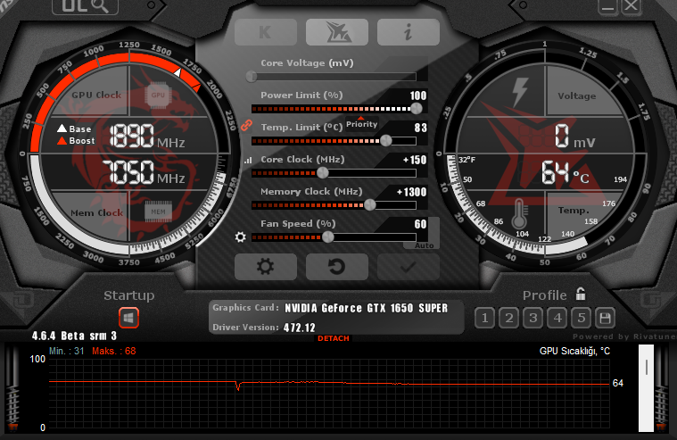Open settings with the large gear button
The image size is (677, 440).
[266, 267]
